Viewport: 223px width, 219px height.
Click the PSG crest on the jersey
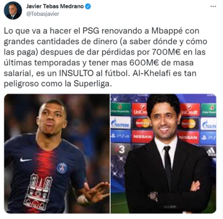pyautogui.click(x=62, y=168)
